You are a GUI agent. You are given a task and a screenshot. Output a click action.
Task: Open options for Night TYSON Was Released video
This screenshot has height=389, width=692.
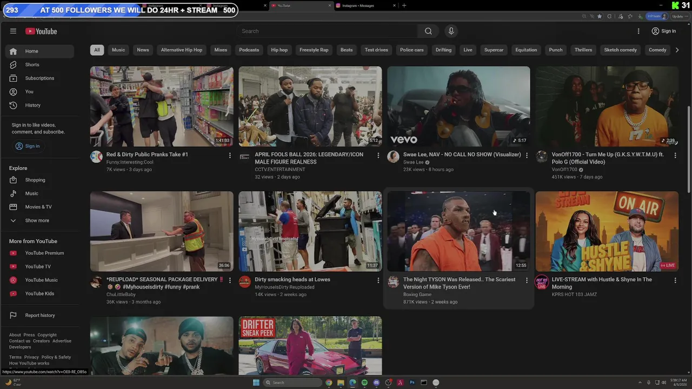coord(527,280)
